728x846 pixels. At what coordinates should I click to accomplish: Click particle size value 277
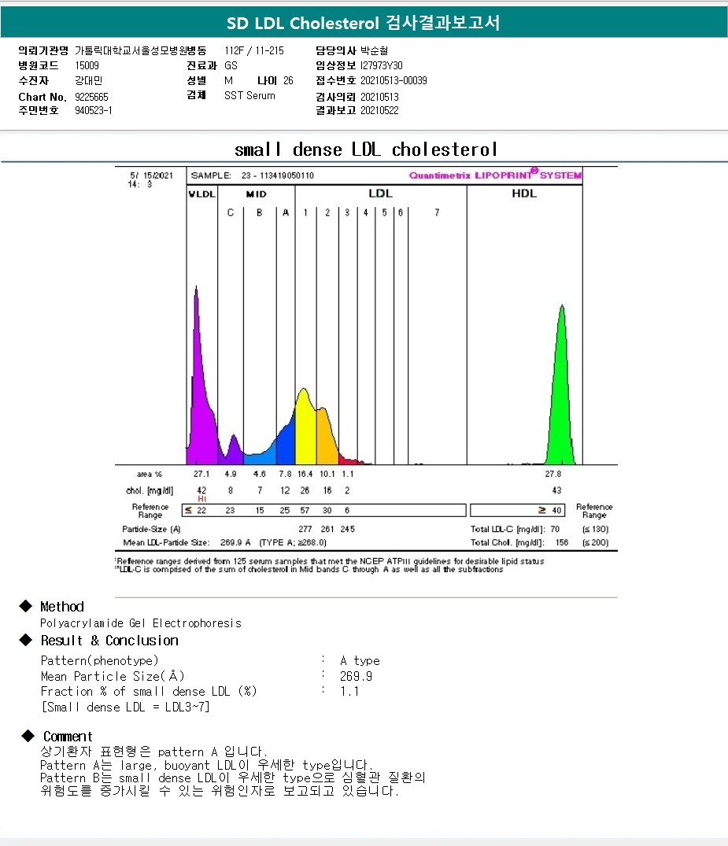(x=305, y=530)
